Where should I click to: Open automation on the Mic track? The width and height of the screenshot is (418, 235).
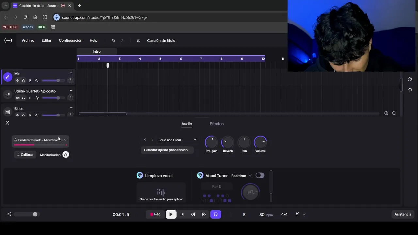click(x=37, y=80)
